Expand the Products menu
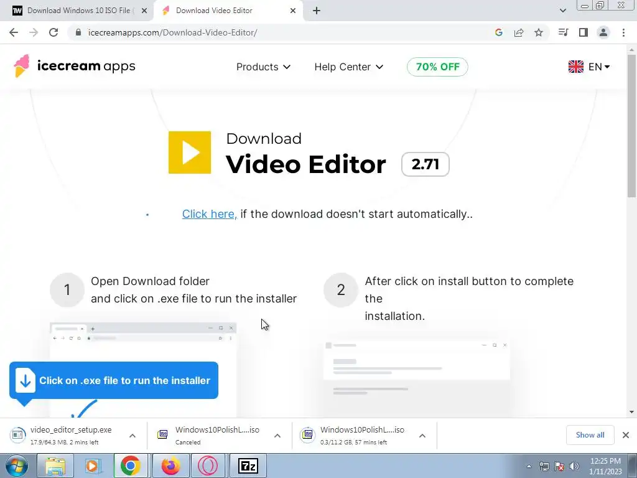 [263, 67]
